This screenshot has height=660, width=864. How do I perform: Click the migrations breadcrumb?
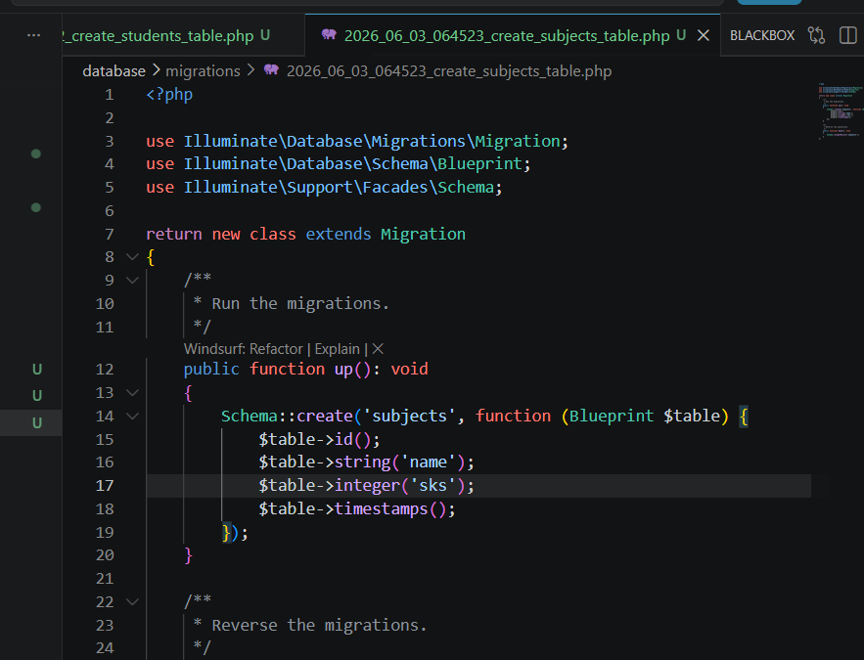[x=203, y=71]
